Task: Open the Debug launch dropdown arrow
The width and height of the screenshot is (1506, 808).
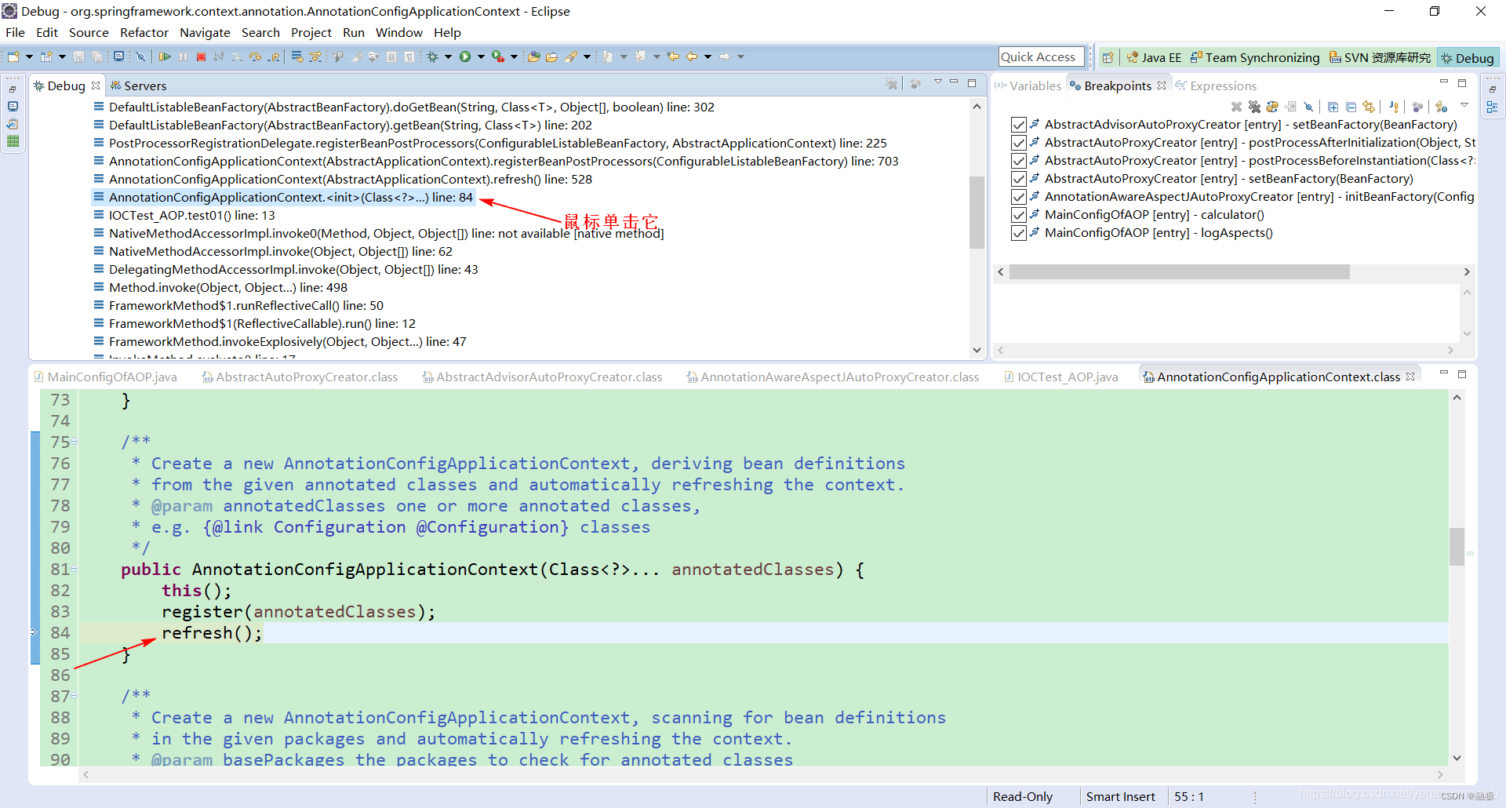Action: click(448, 56)
